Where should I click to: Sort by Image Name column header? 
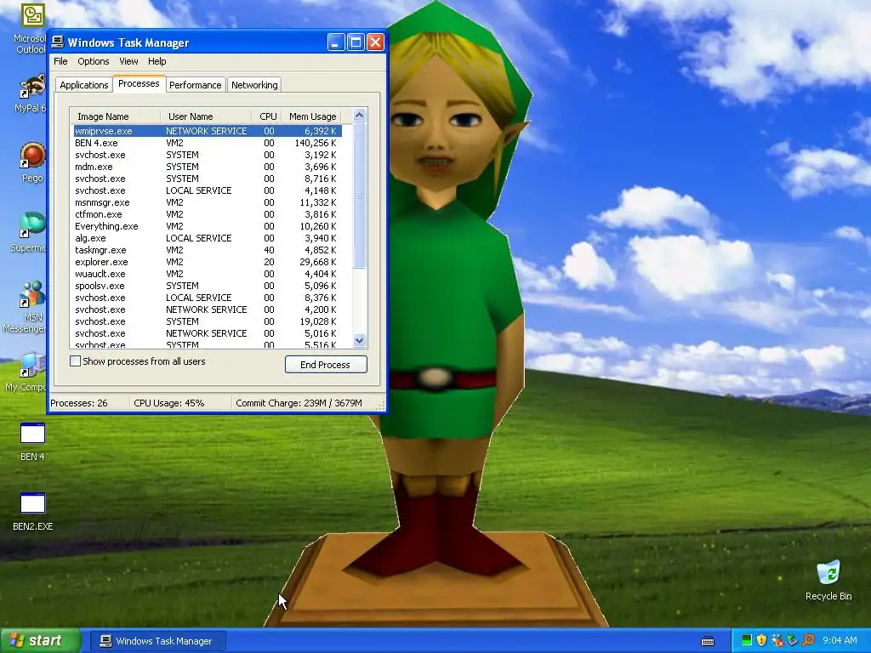[115, 116]
